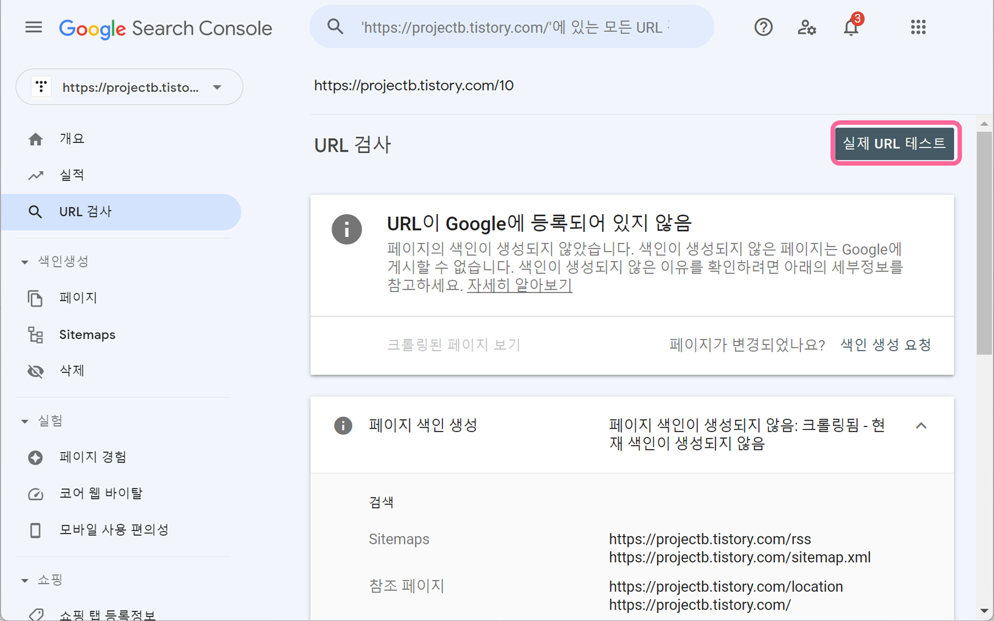Click the Google Search Console logo
Viewport: 994px width, 621px height.
[166, 28]
